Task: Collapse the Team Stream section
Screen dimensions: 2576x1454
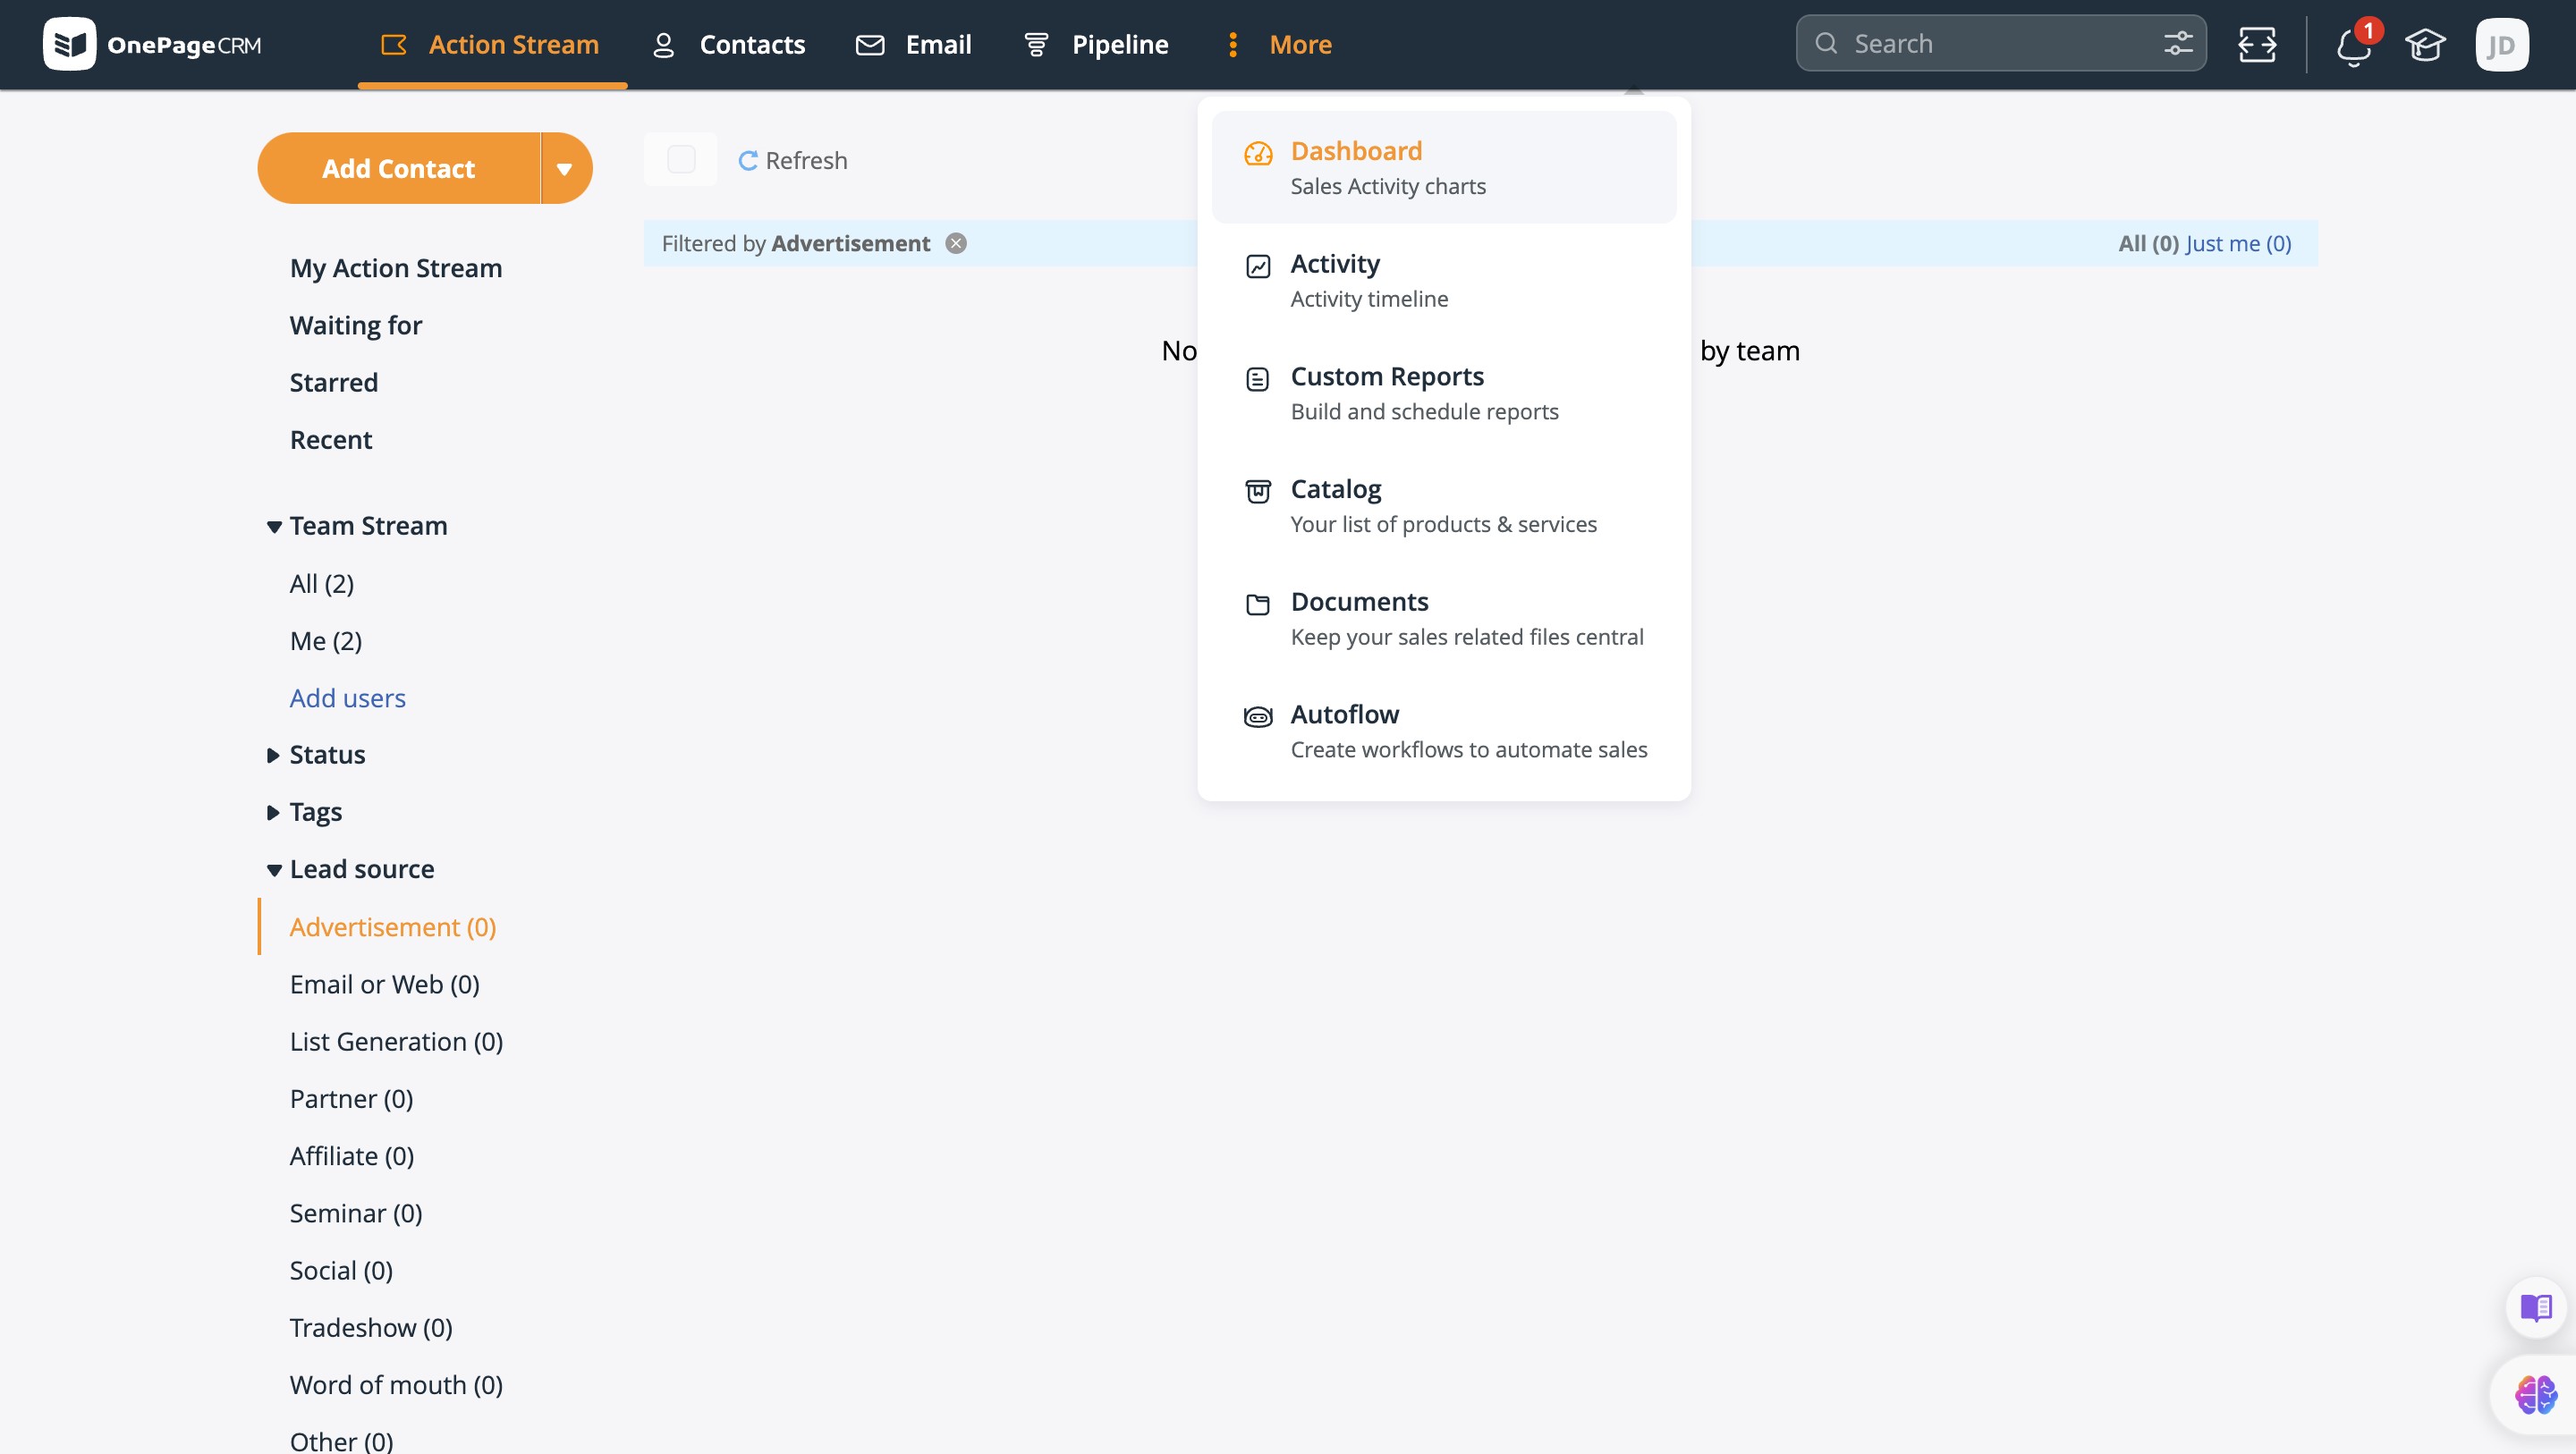Action: click(273, 526)
